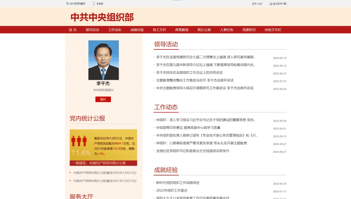Open 李干杰同志在全国组织工作会议上的总结讲话
351x199 pixels.
pos(190,73)
